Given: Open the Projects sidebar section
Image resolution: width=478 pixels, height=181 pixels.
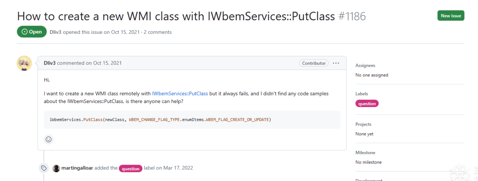Looking at the screenshot, I should pos(363,125).
